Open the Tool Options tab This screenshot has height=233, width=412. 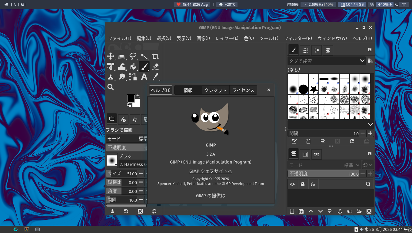(x=111, y=119)
